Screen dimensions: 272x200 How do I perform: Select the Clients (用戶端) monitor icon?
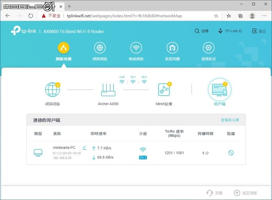pyautogui.click(x=219, y=90)
